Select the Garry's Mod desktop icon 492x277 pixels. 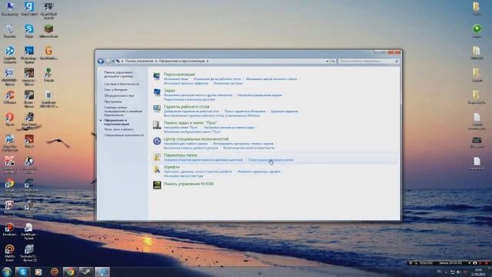coord(29,8)
